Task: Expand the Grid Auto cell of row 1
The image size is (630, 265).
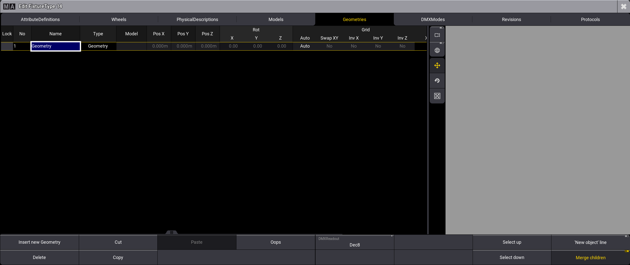Action: tap(305, 46)
